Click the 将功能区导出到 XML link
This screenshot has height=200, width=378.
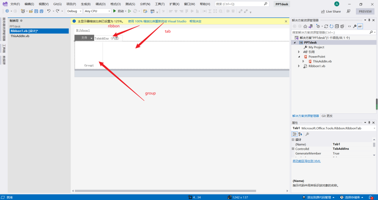coord(307,161)
